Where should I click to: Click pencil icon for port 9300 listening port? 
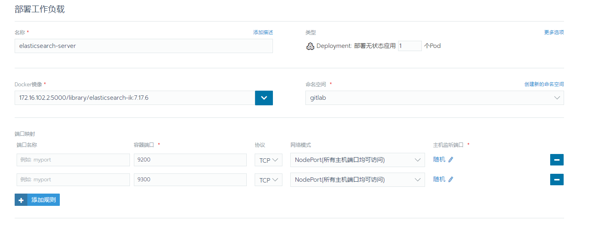pos(450,179)
